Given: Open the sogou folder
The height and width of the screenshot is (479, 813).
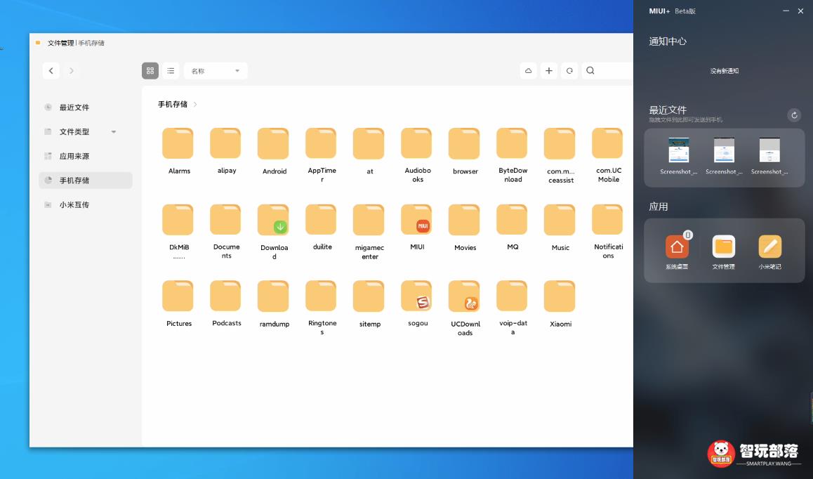Looking at the screenshot, I should 416,297.
